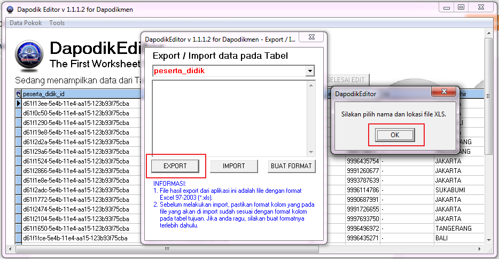
Task: Open the Data Pokok menu
Action: [x=26, y=23]
